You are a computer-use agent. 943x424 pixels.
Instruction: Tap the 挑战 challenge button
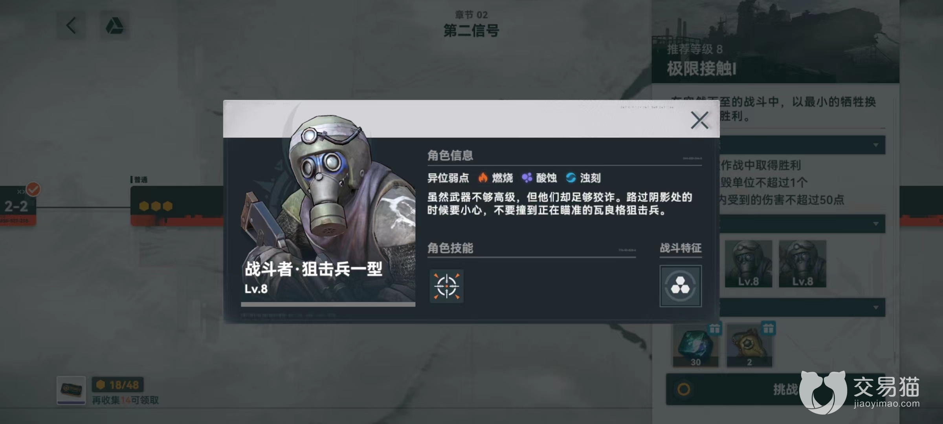coord(785,389)
